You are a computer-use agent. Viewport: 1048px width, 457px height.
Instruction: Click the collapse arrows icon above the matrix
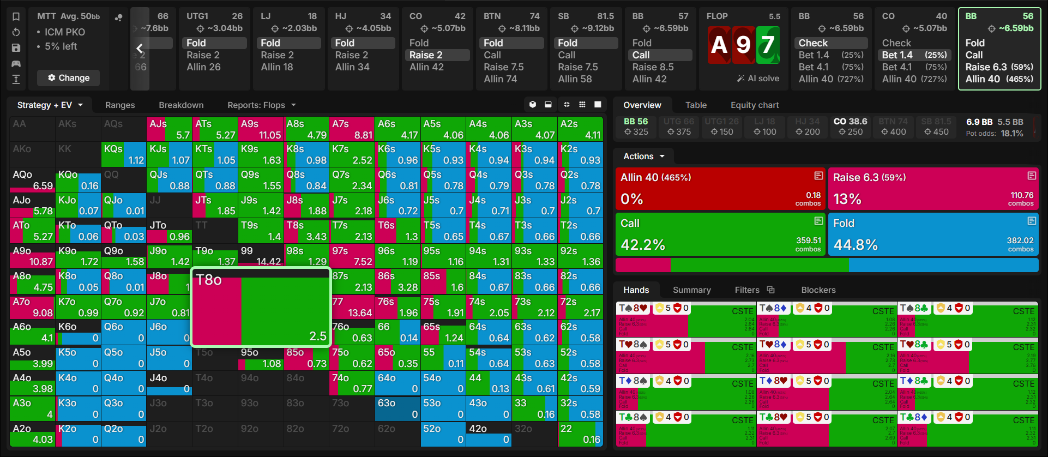pos(567,105)
